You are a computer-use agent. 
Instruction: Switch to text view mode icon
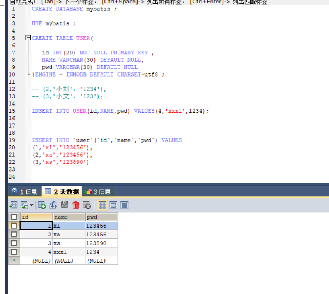[124, 205]
